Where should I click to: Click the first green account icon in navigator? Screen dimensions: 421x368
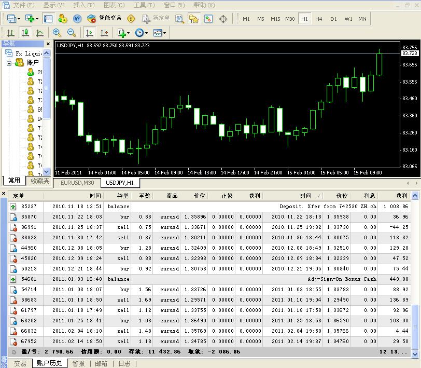pos(30,72)
